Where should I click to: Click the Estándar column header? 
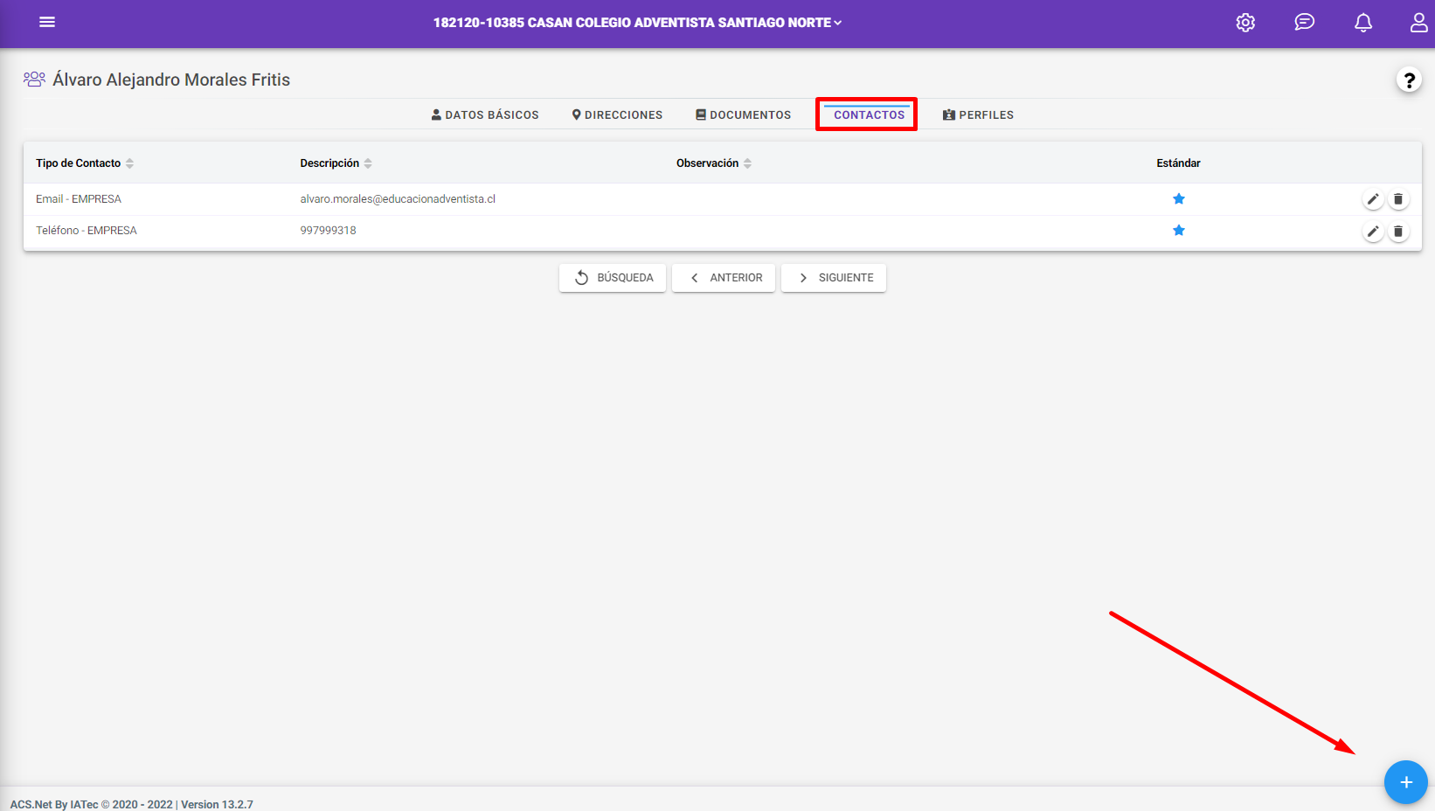pyautogui.click(x=1178, y=163)
